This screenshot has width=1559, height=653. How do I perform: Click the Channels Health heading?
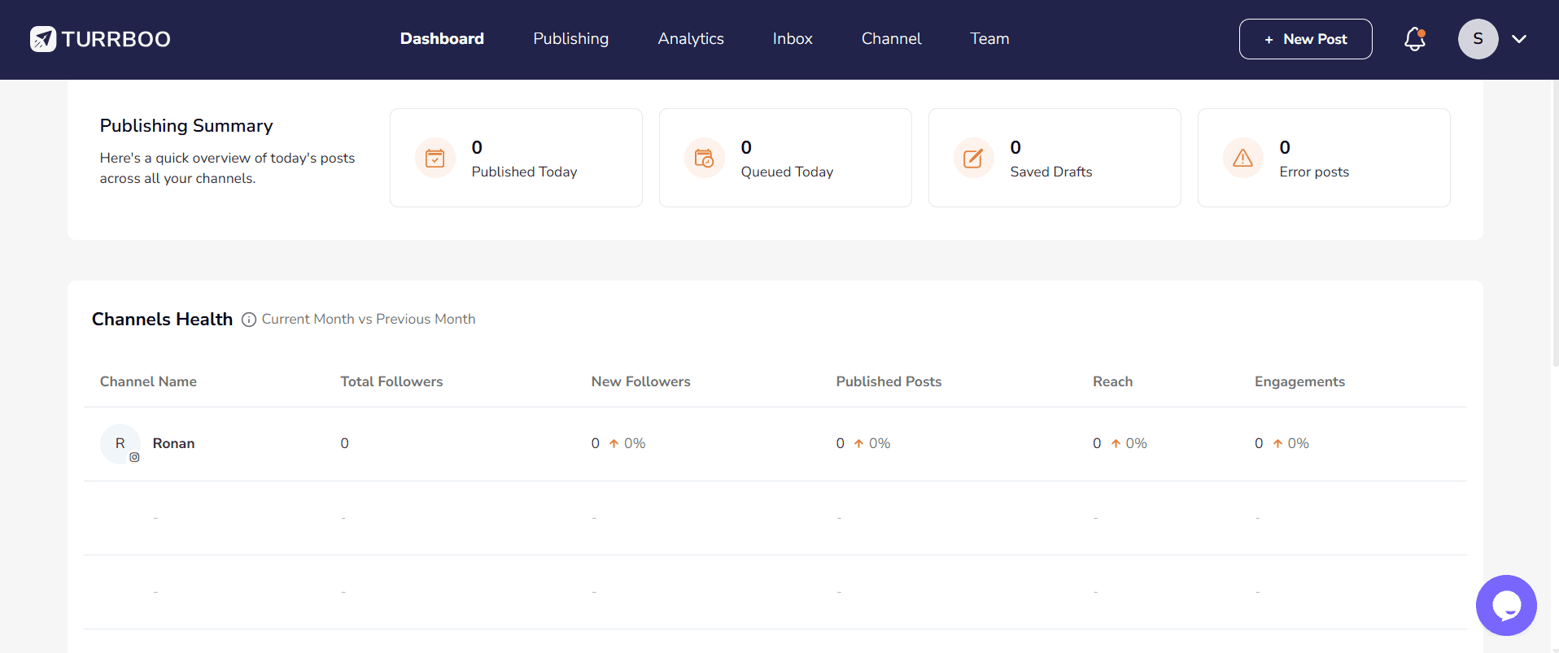point(162,320)
